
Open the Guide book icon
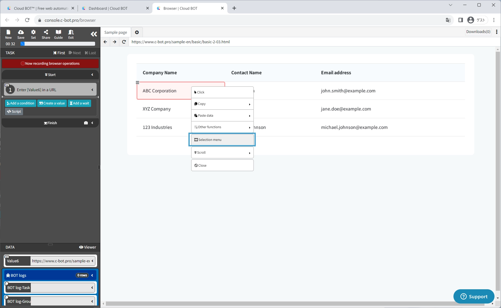point(58,34)
